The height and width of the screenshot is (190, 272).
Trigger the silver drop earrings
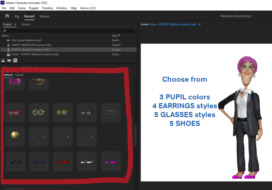[63, 137]
